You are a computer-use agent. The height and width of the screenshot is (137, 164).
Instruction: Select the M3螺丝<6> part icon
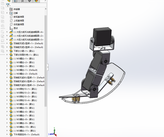tap(11, 112)
